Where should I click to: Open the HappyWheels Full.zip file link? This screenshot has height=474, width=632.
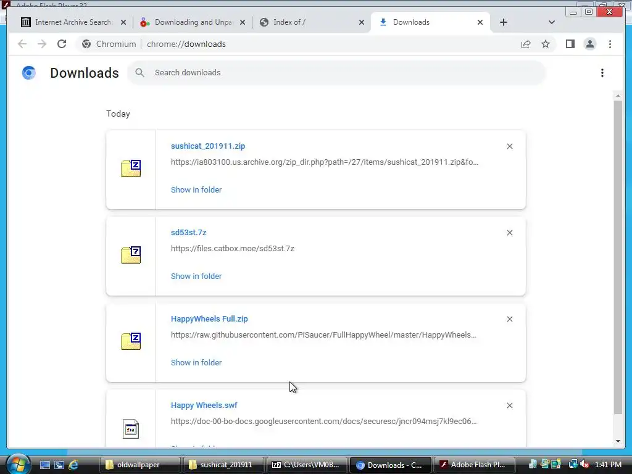pos(209,319)
